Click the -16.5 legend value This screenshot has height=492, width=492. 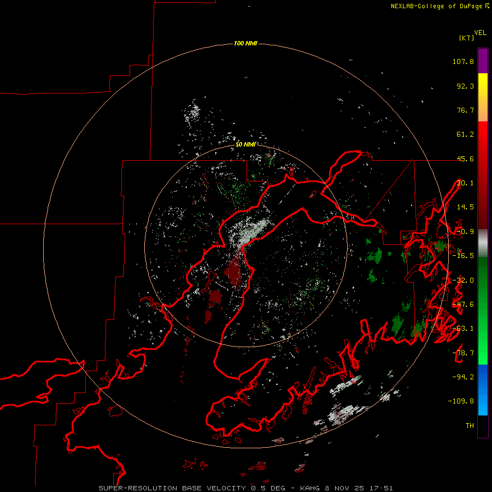(x=463, y=256)
